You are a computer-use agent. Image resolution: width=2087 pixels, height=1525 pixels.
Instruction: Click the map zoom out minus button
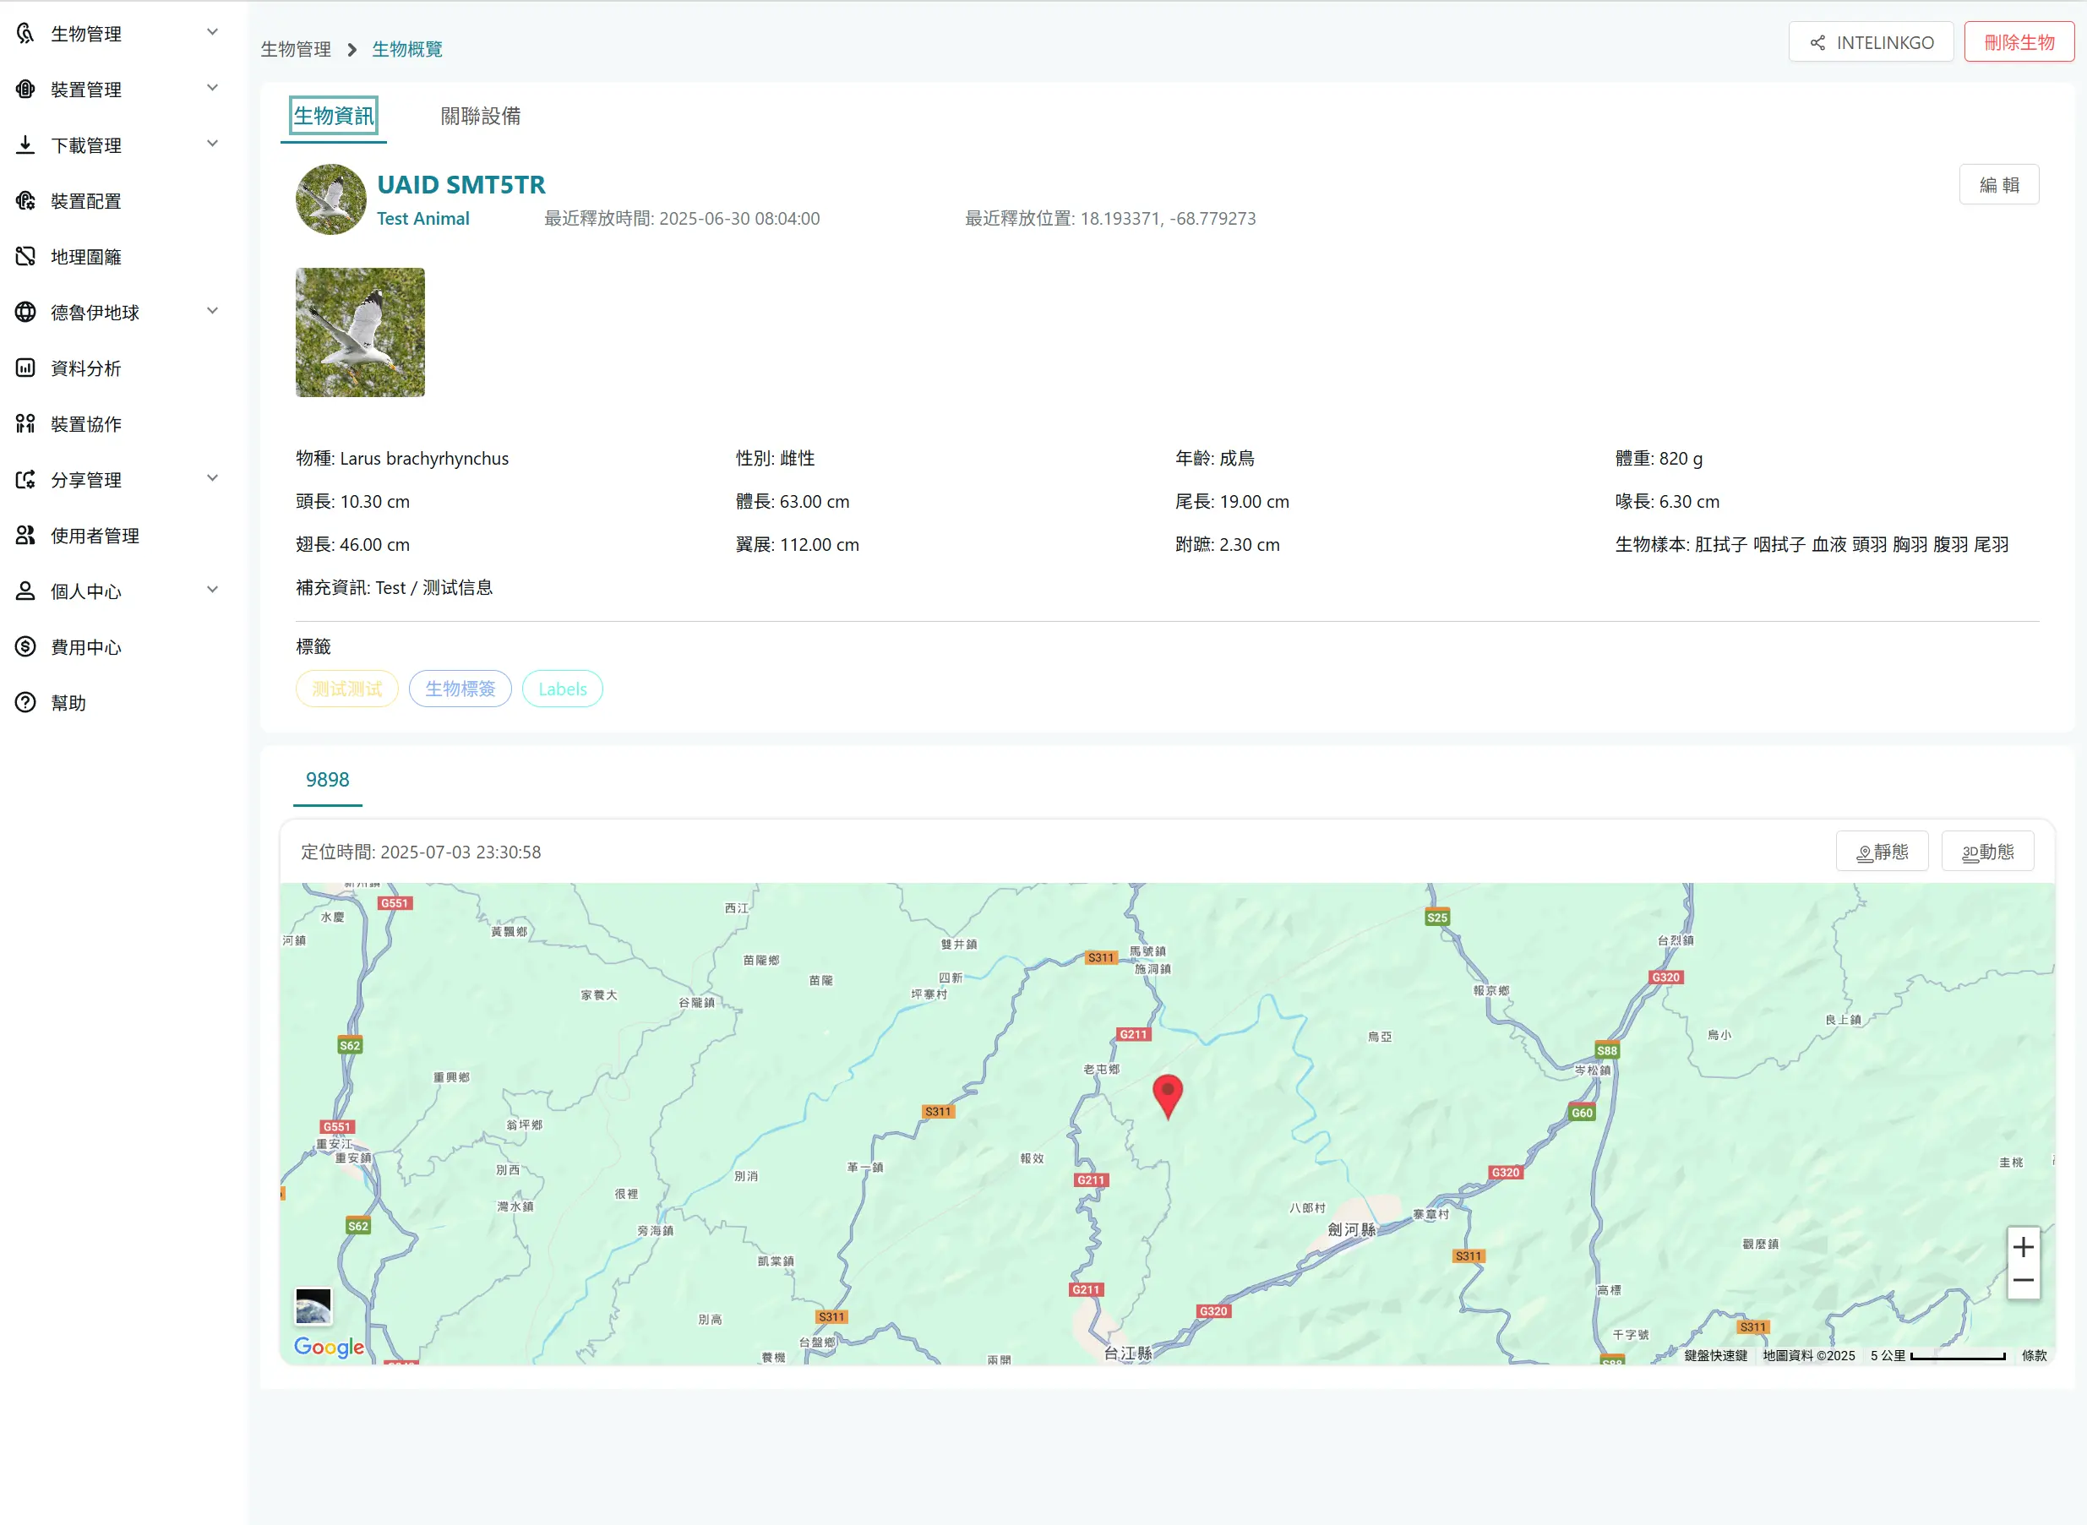tap(2023, 1282)
